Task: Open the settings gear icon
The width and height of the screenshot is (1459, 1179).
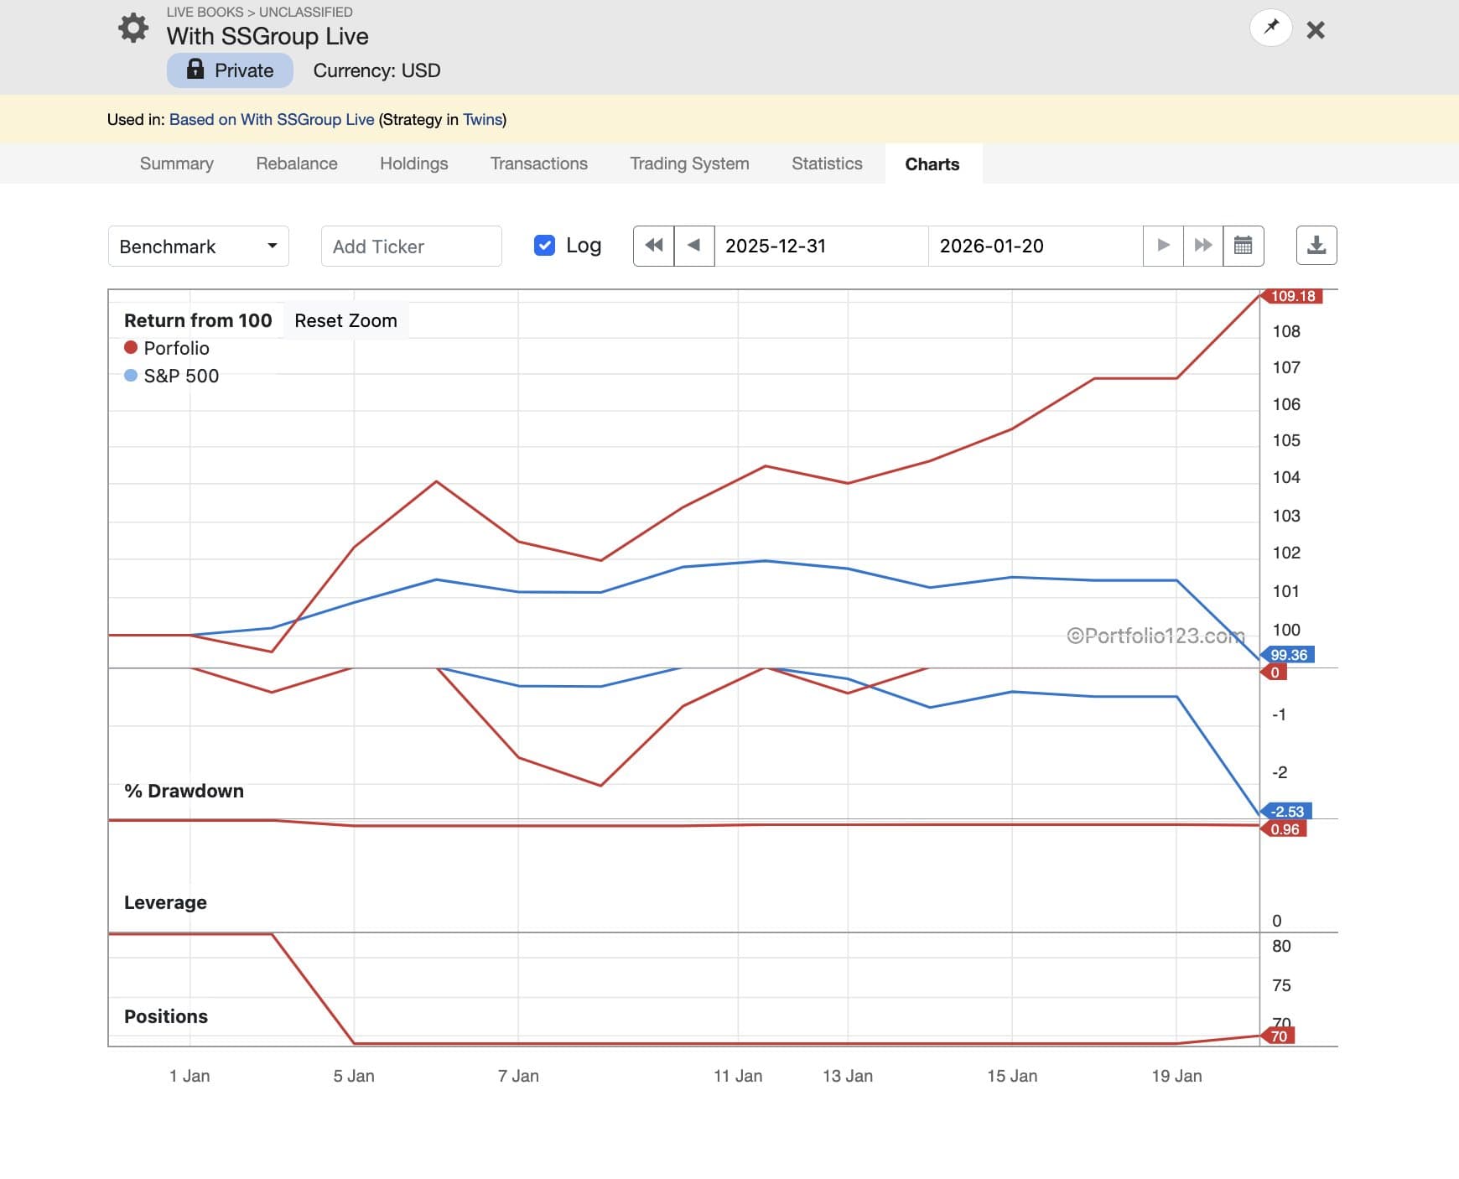Action: click(133, 29)
